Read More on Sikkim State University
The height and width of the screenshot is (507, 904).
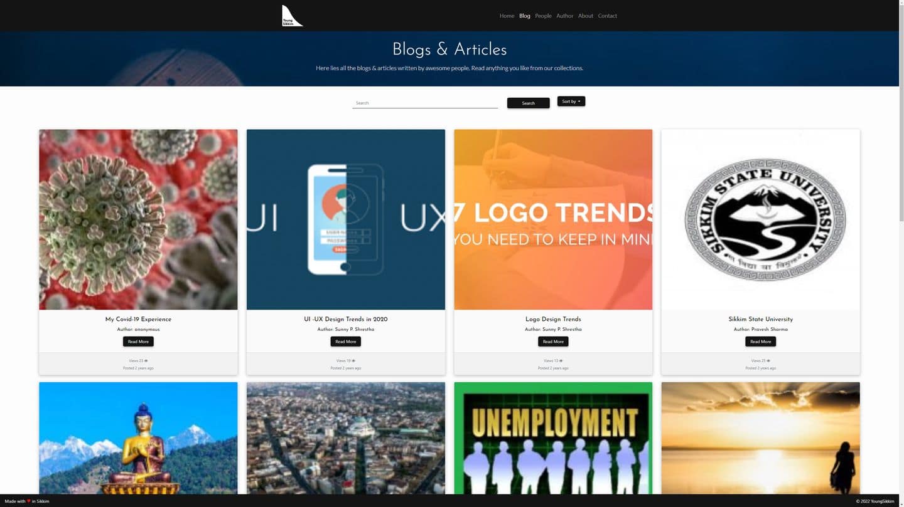tap(760, 342)
